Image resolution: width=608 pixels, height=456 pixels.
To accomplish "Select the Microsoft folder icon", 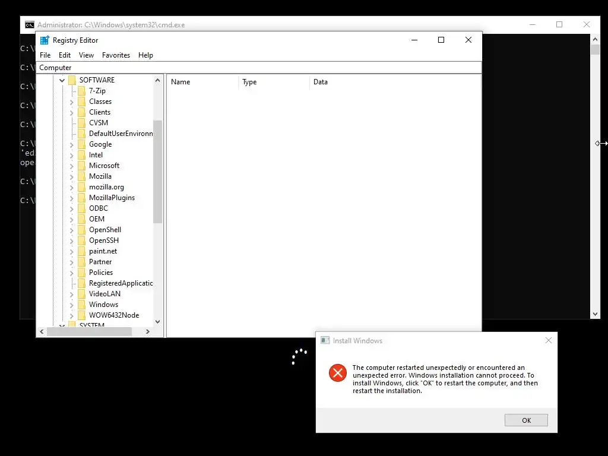I will 81,166.
